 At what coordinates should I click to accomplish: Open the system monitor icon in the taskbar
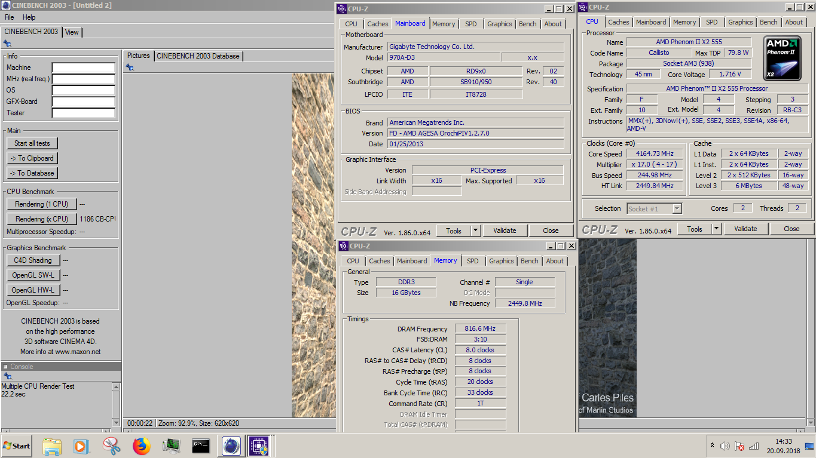tap(171, 445)
